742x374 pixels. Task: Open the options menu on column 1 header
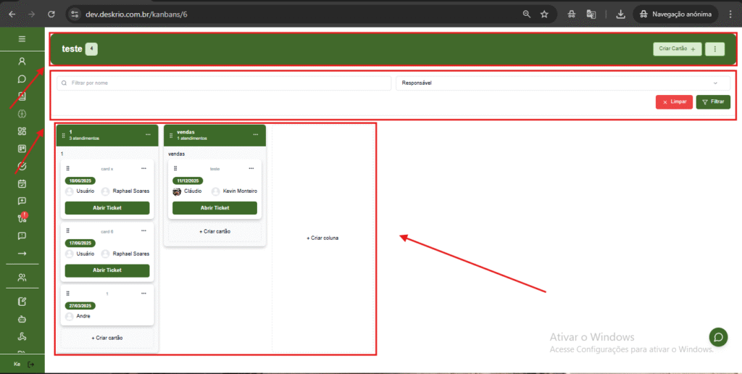point(148,134)
